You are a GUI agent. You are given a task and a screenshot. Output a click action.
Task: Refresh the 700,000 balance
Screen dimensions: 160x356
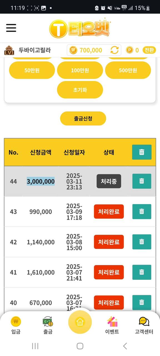click(x=114, y=50)
